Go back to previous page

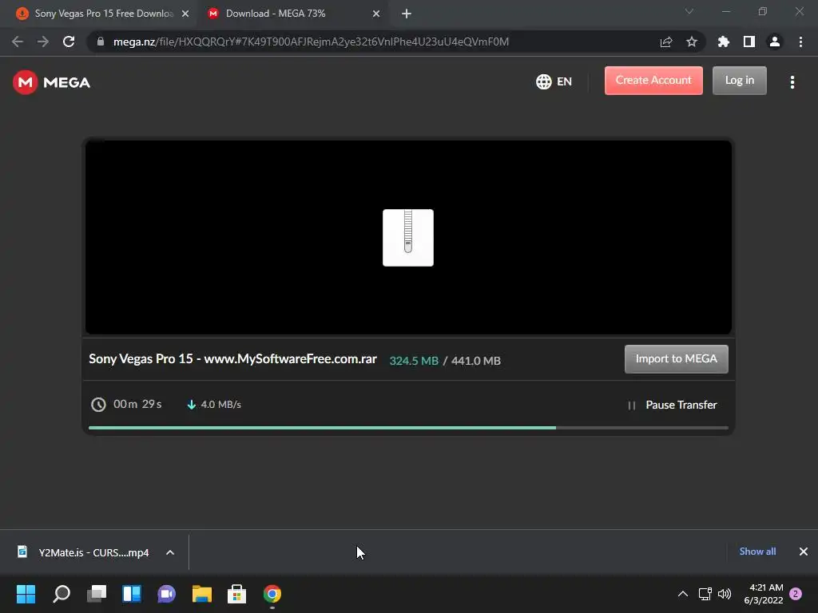pos(18,42)
